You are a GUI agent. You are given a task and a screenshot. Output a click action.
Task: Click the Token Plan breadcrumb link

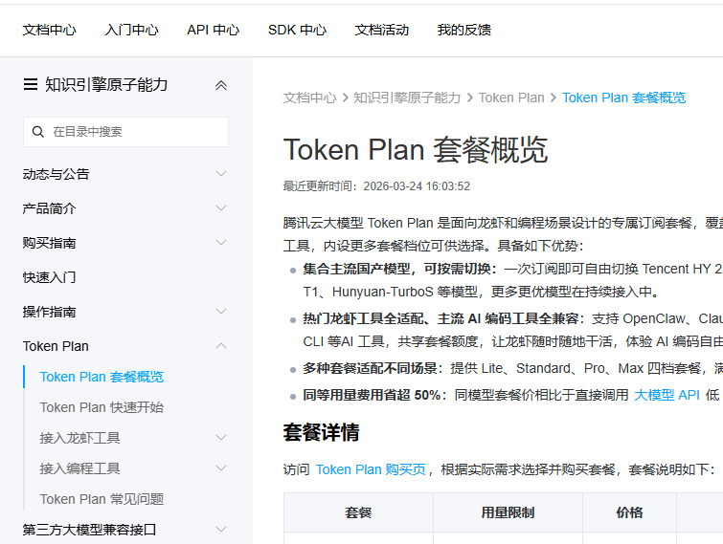(x=511, y=98)
